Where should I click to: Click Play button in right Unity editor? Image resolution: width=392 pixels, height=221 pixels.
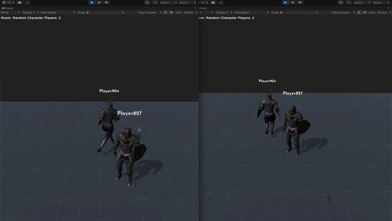pyautogui.click(x=285, y=2)
